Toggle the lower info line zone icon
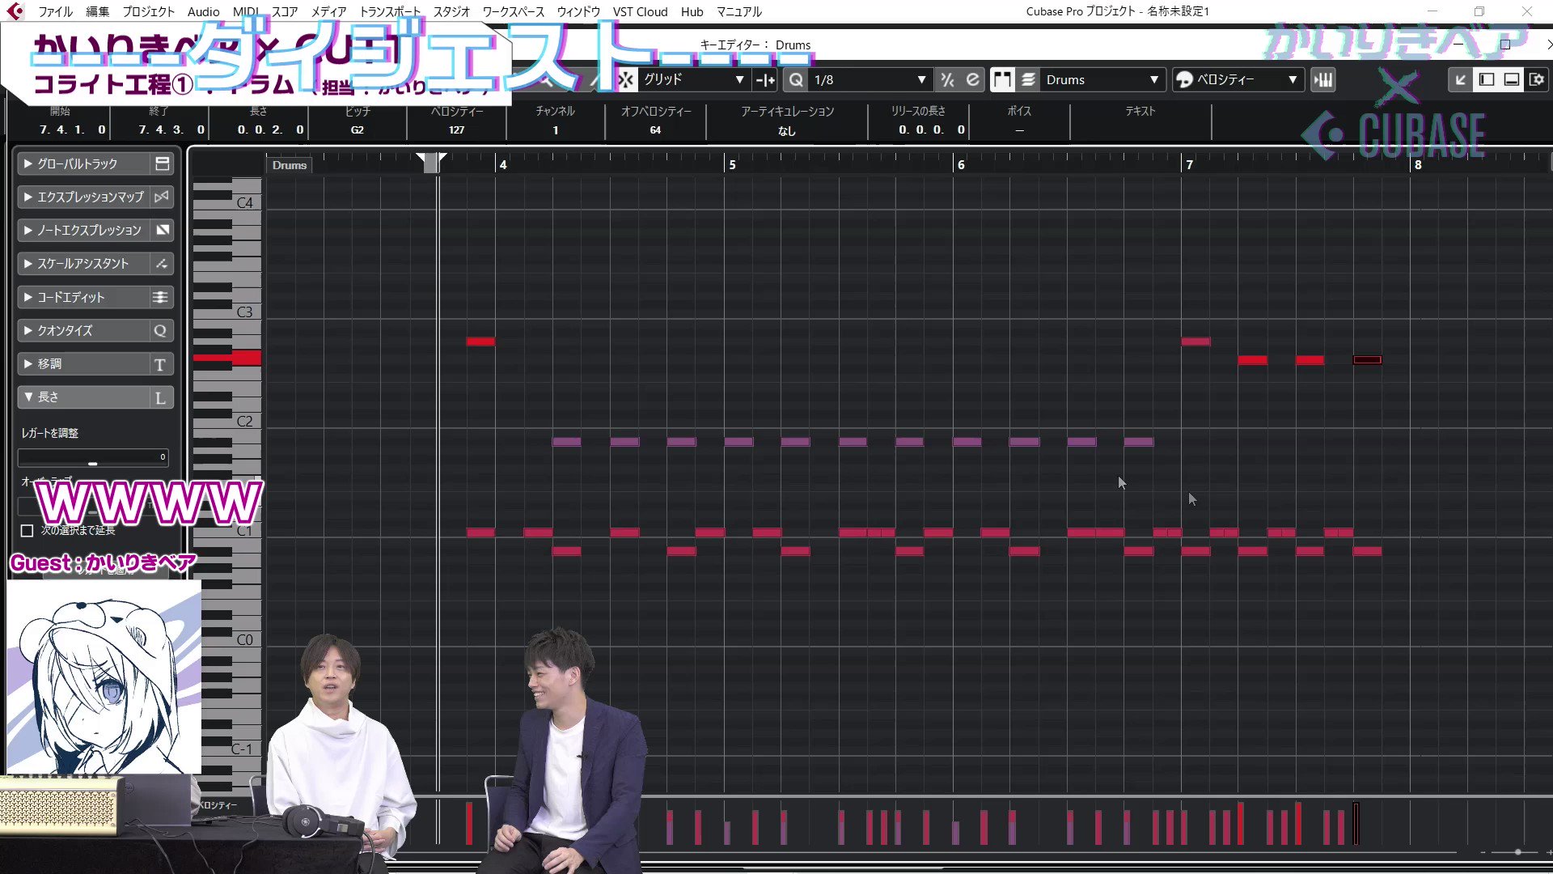The image size is (1553, 874). (1511, 79)
